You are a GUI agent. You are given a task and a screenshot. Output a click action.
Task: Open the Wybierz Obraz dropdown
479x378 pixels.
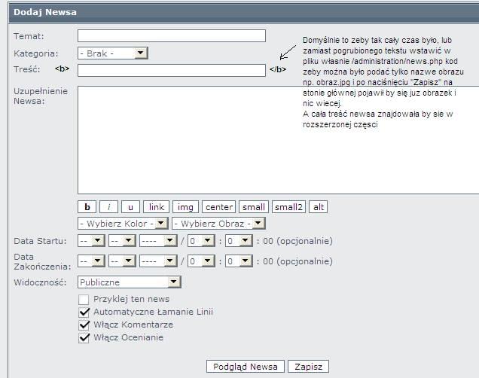[218, 223]
